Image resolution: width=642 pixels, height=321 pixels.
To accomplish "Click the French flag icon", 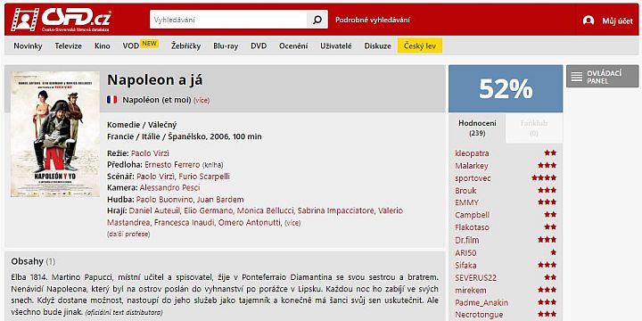I will (x=111, y=100).
